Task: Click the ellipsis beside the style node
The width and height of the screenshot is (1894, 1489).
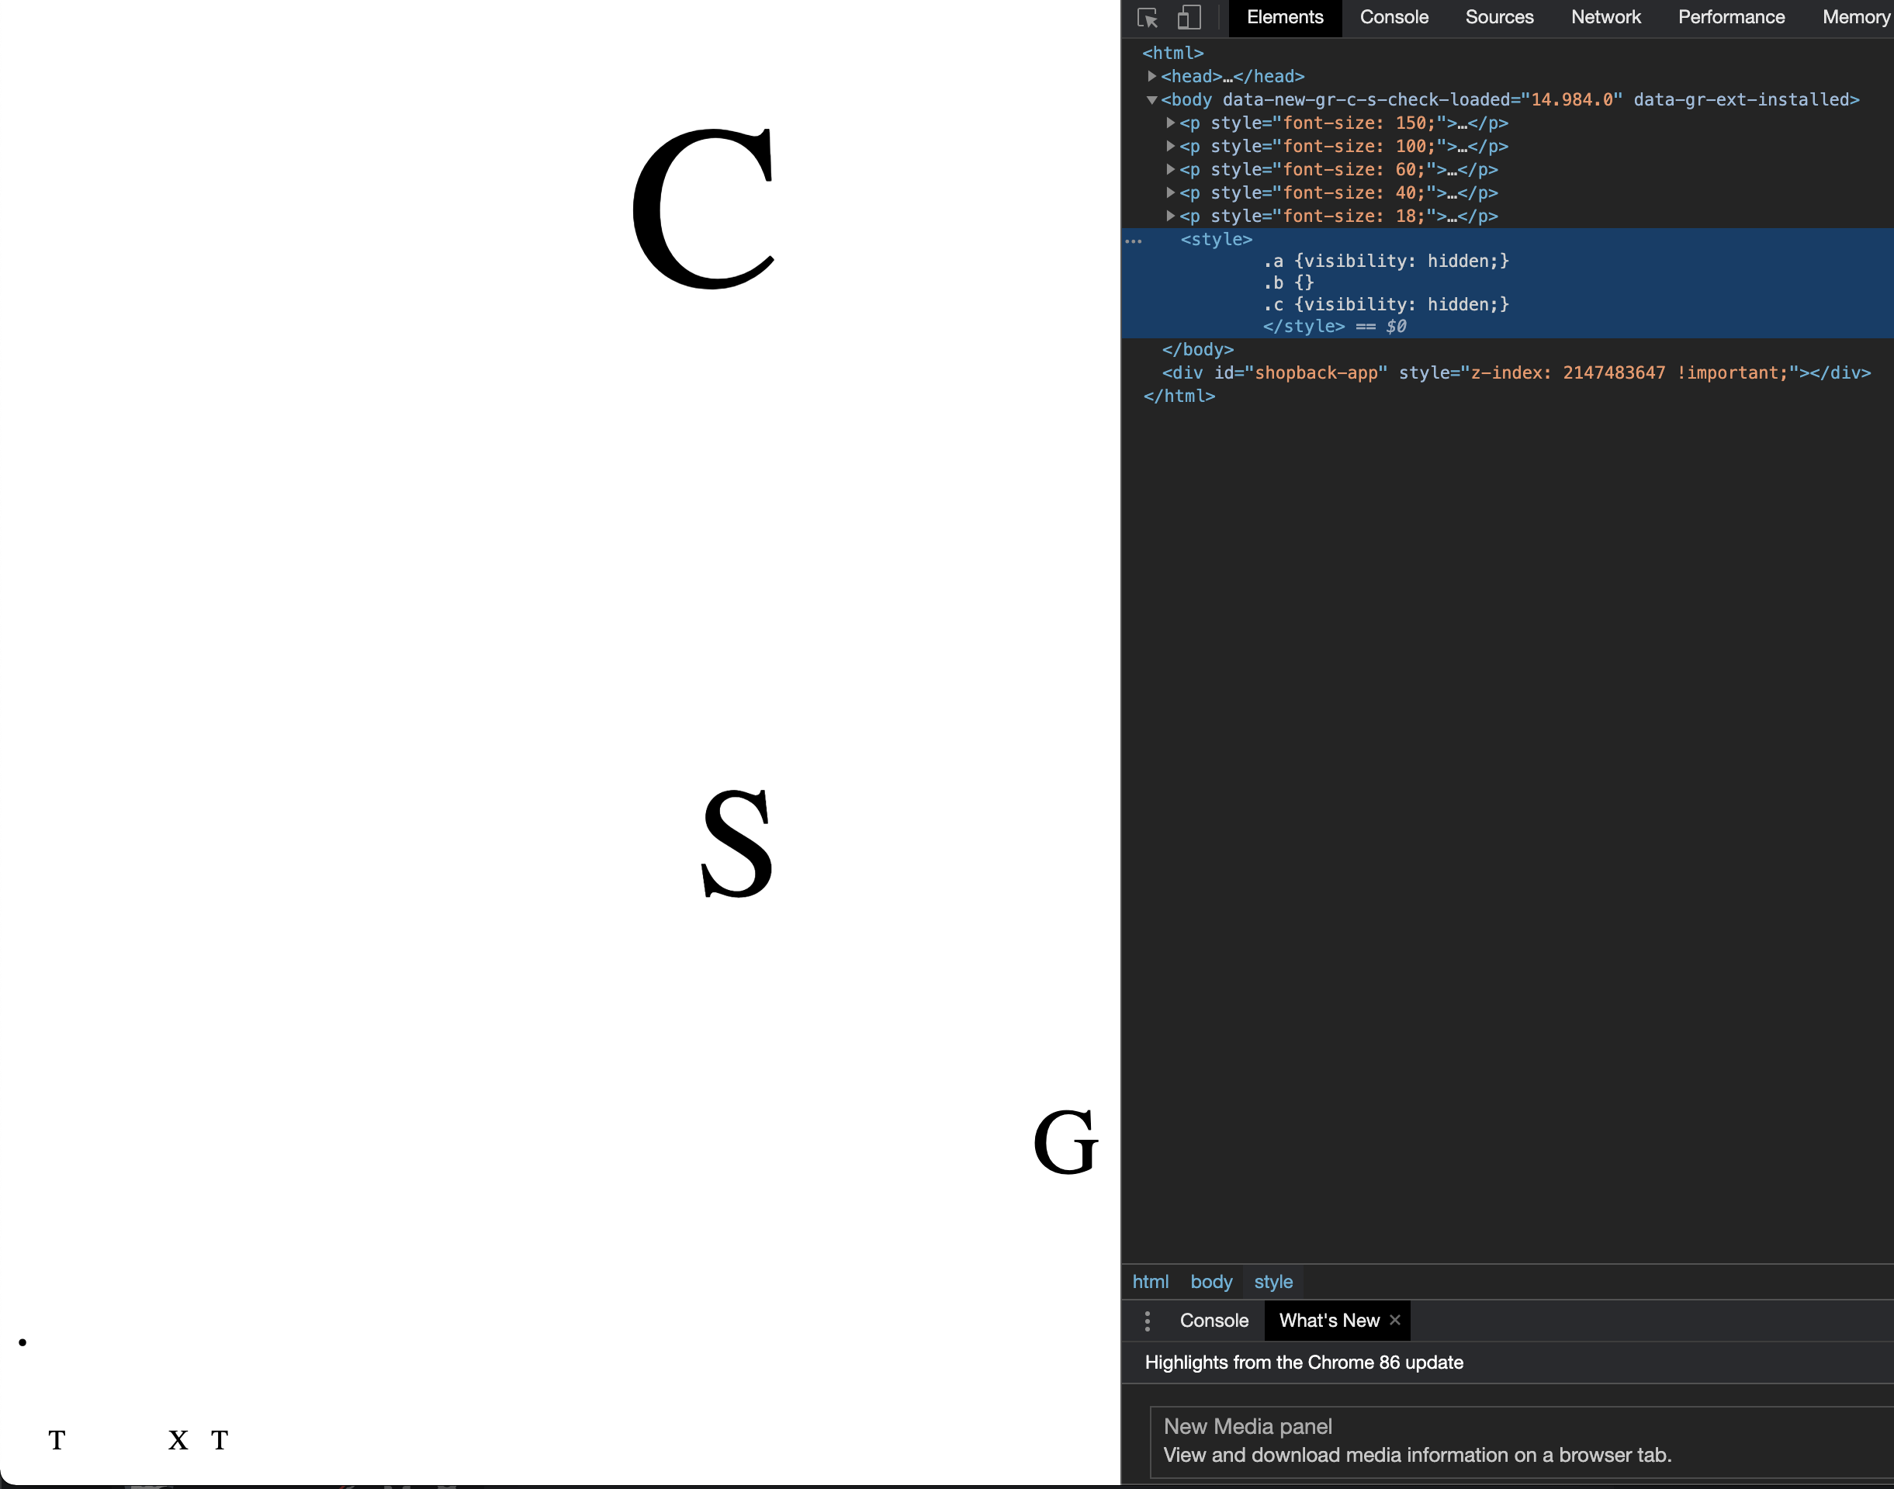Action: coord(1133,241)
